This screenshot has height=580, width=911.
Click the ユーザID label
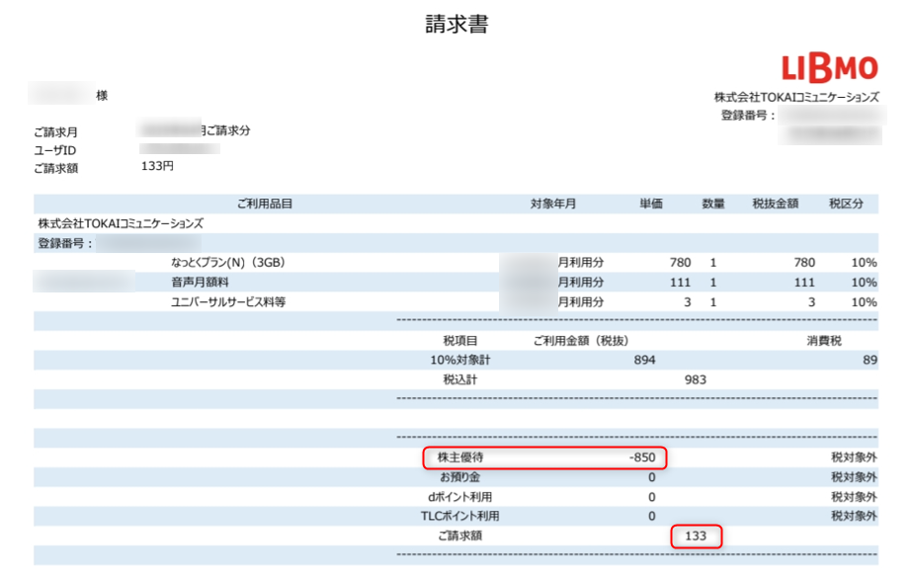click(55, 150)
